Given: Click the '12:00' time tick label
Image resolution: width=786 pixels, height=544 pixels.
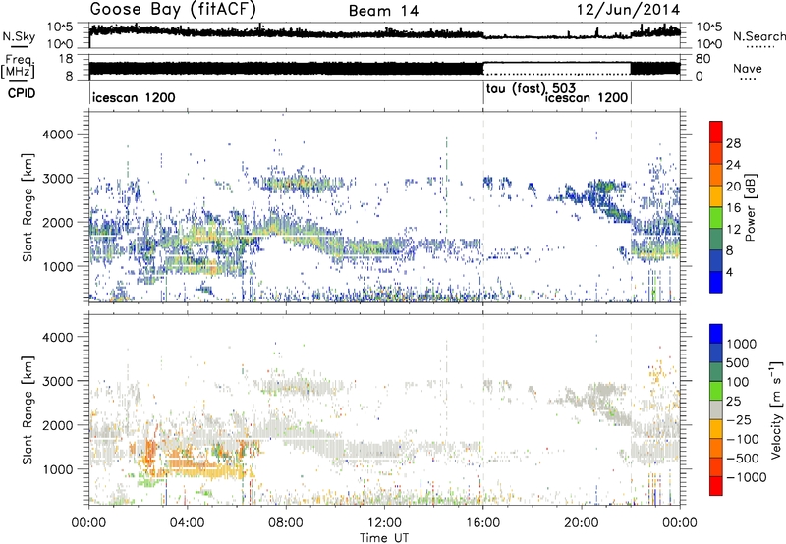Looking at the screenshot, I should (x=384, y=523).
